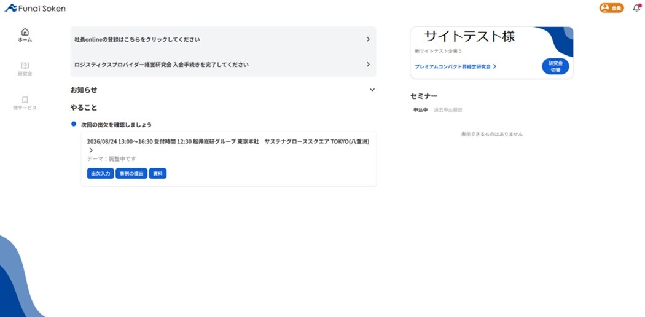Image resolution: width=645 pixels, height=317 pixels.
Task: Click the テーマ：調整中です text
Action: tap(111, 158)
